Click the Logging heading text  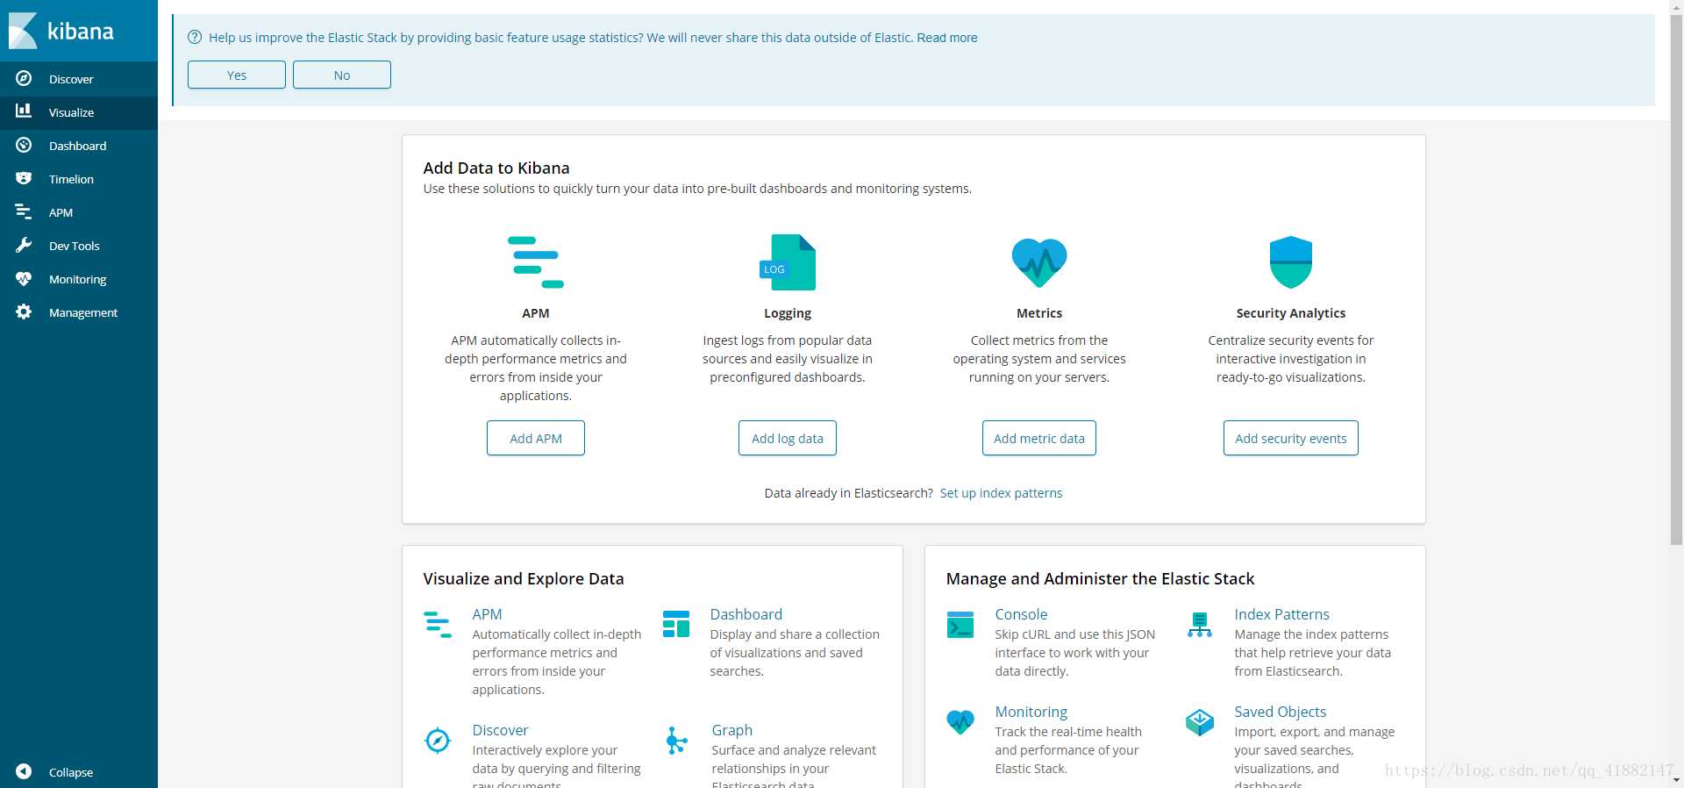(x=788, y=313)
